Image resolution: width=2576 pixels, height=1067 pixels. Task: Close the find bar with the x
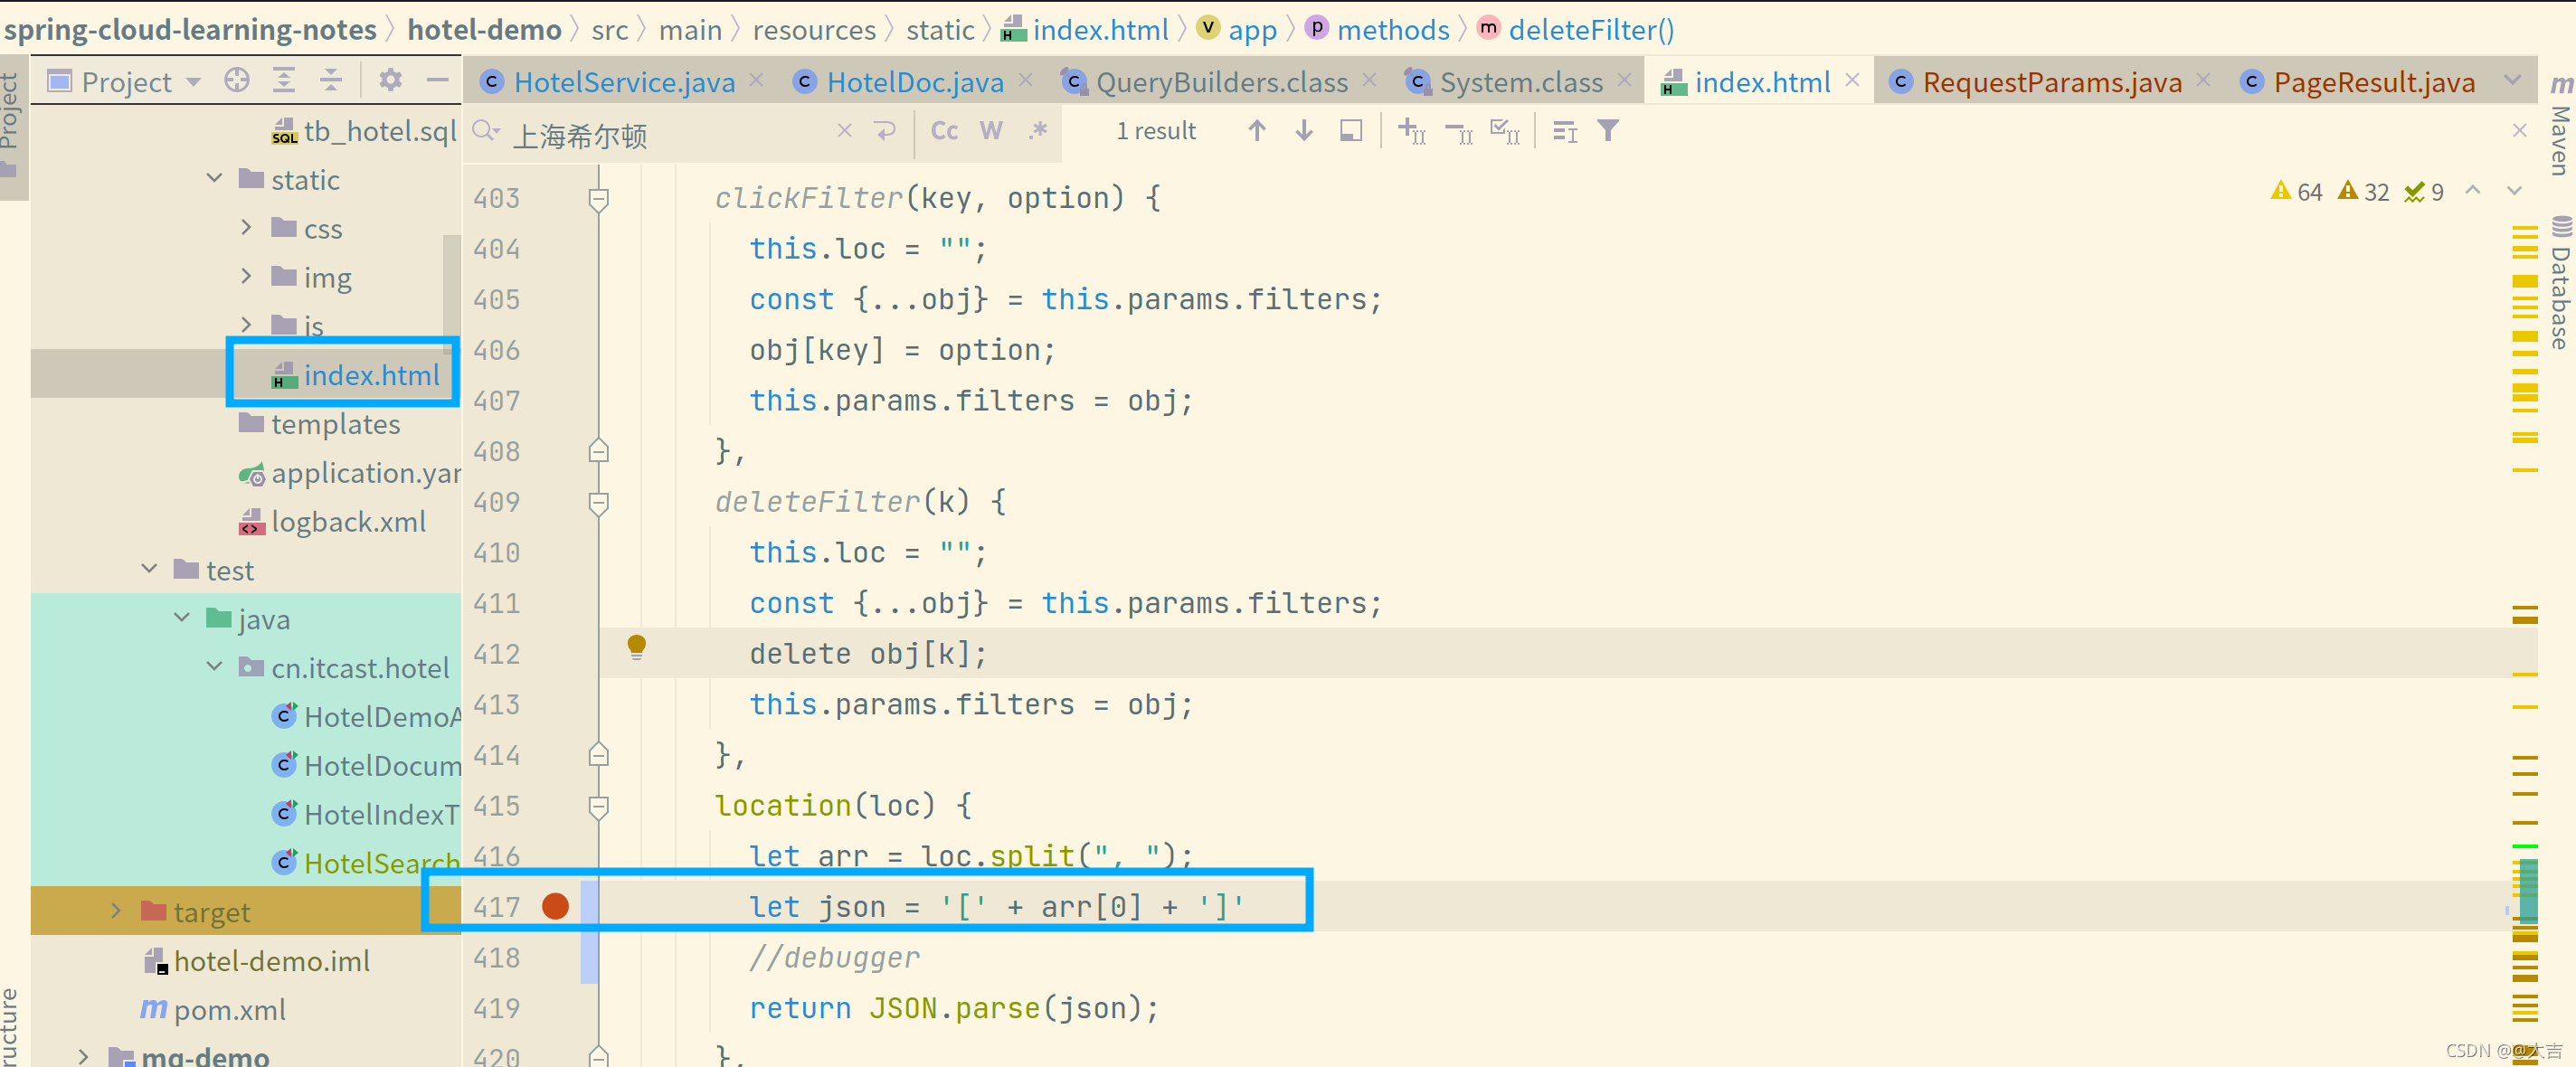[2520, 131]
